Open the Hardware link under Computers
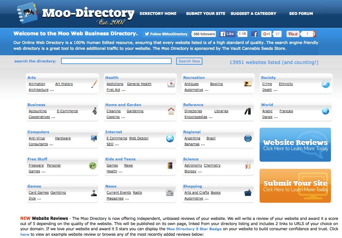342x238 pixels. 63,138
